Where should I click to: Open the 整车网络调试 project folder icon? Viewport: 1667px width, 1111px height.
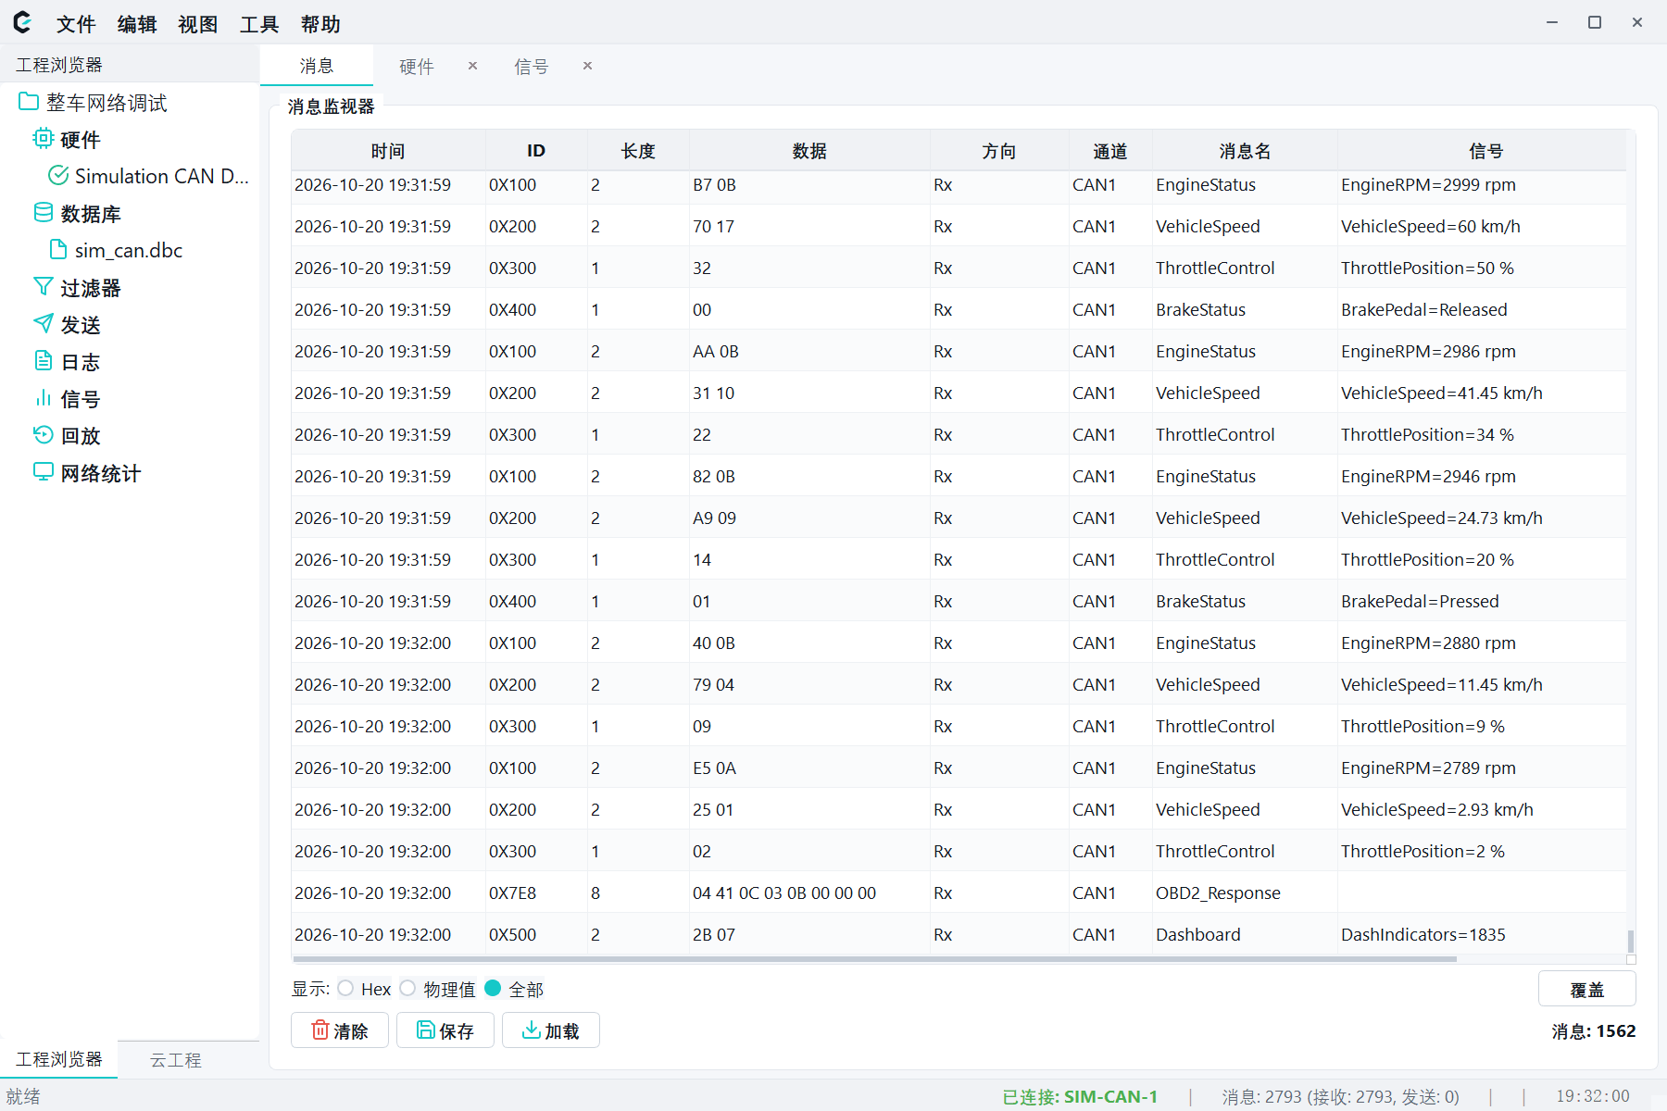point(29,101)
